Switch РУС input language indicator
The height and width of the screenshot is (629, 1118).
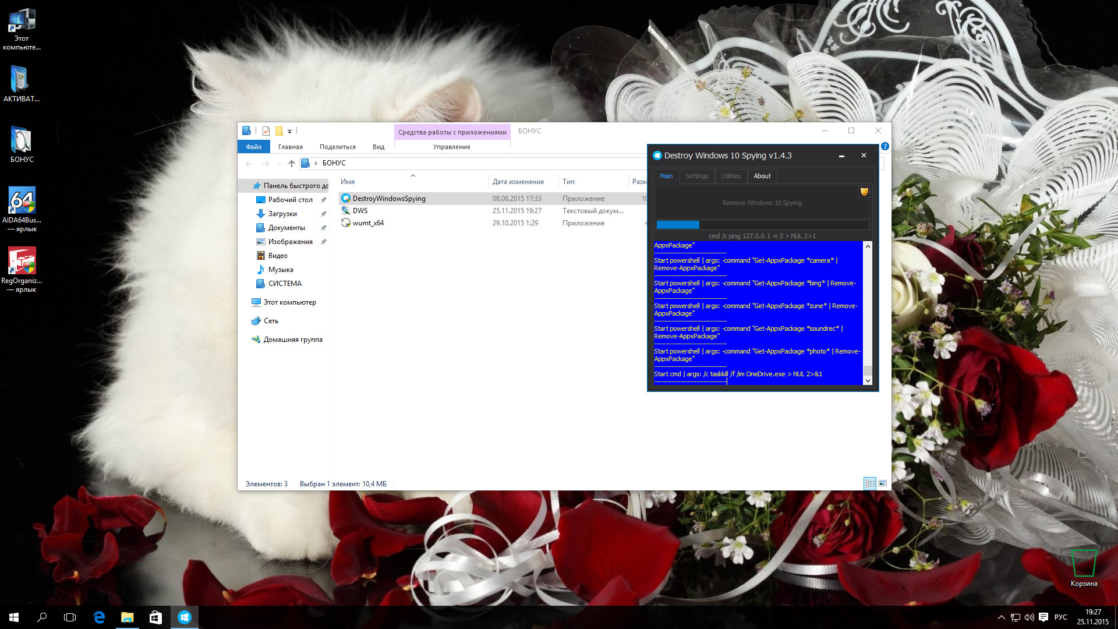coord(1061,617)
